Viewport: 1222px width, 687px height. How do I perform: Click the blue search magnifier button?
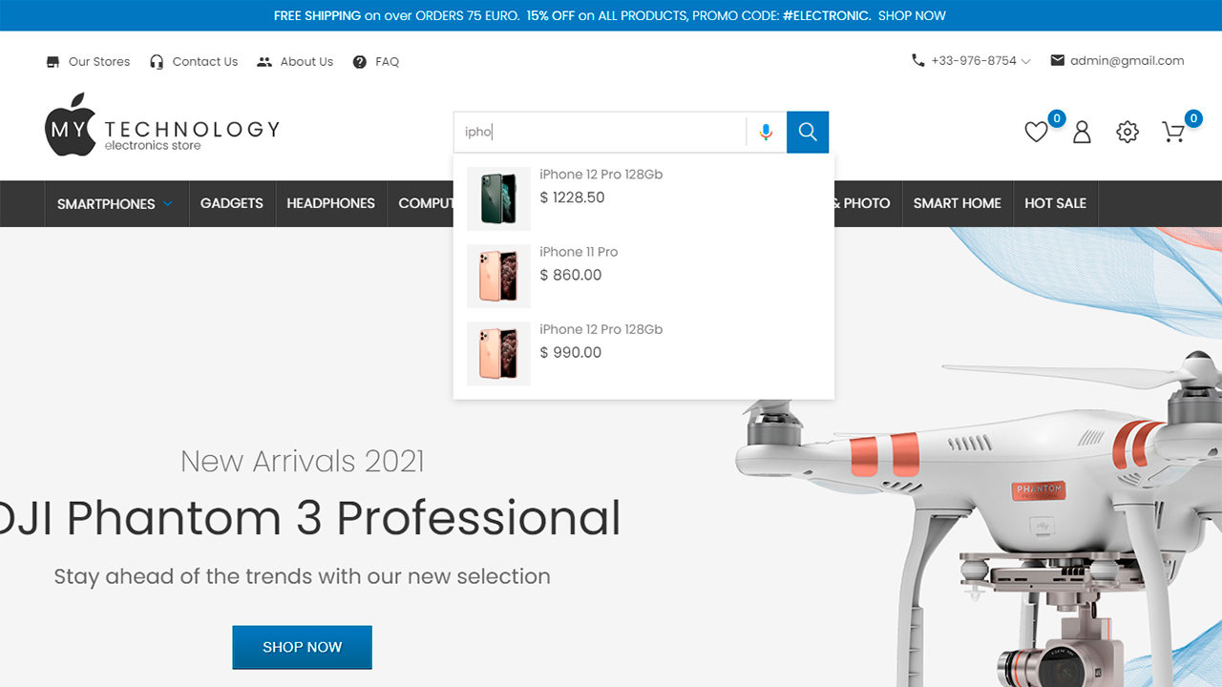point(808,132)
